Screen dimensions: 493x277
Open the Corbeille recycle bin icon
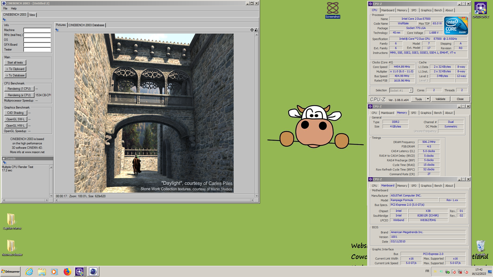480,248
